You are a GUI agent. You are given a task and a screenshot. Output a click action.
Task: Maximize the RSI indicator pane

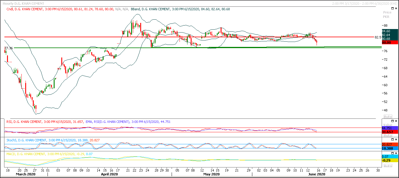(392, 121)
